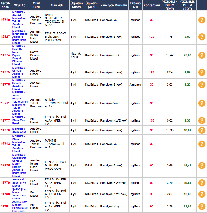Image resolution: width=207 pixels, height=213 pixels.
Task: Select preference code 12127
Action: (x=6, y=37)
